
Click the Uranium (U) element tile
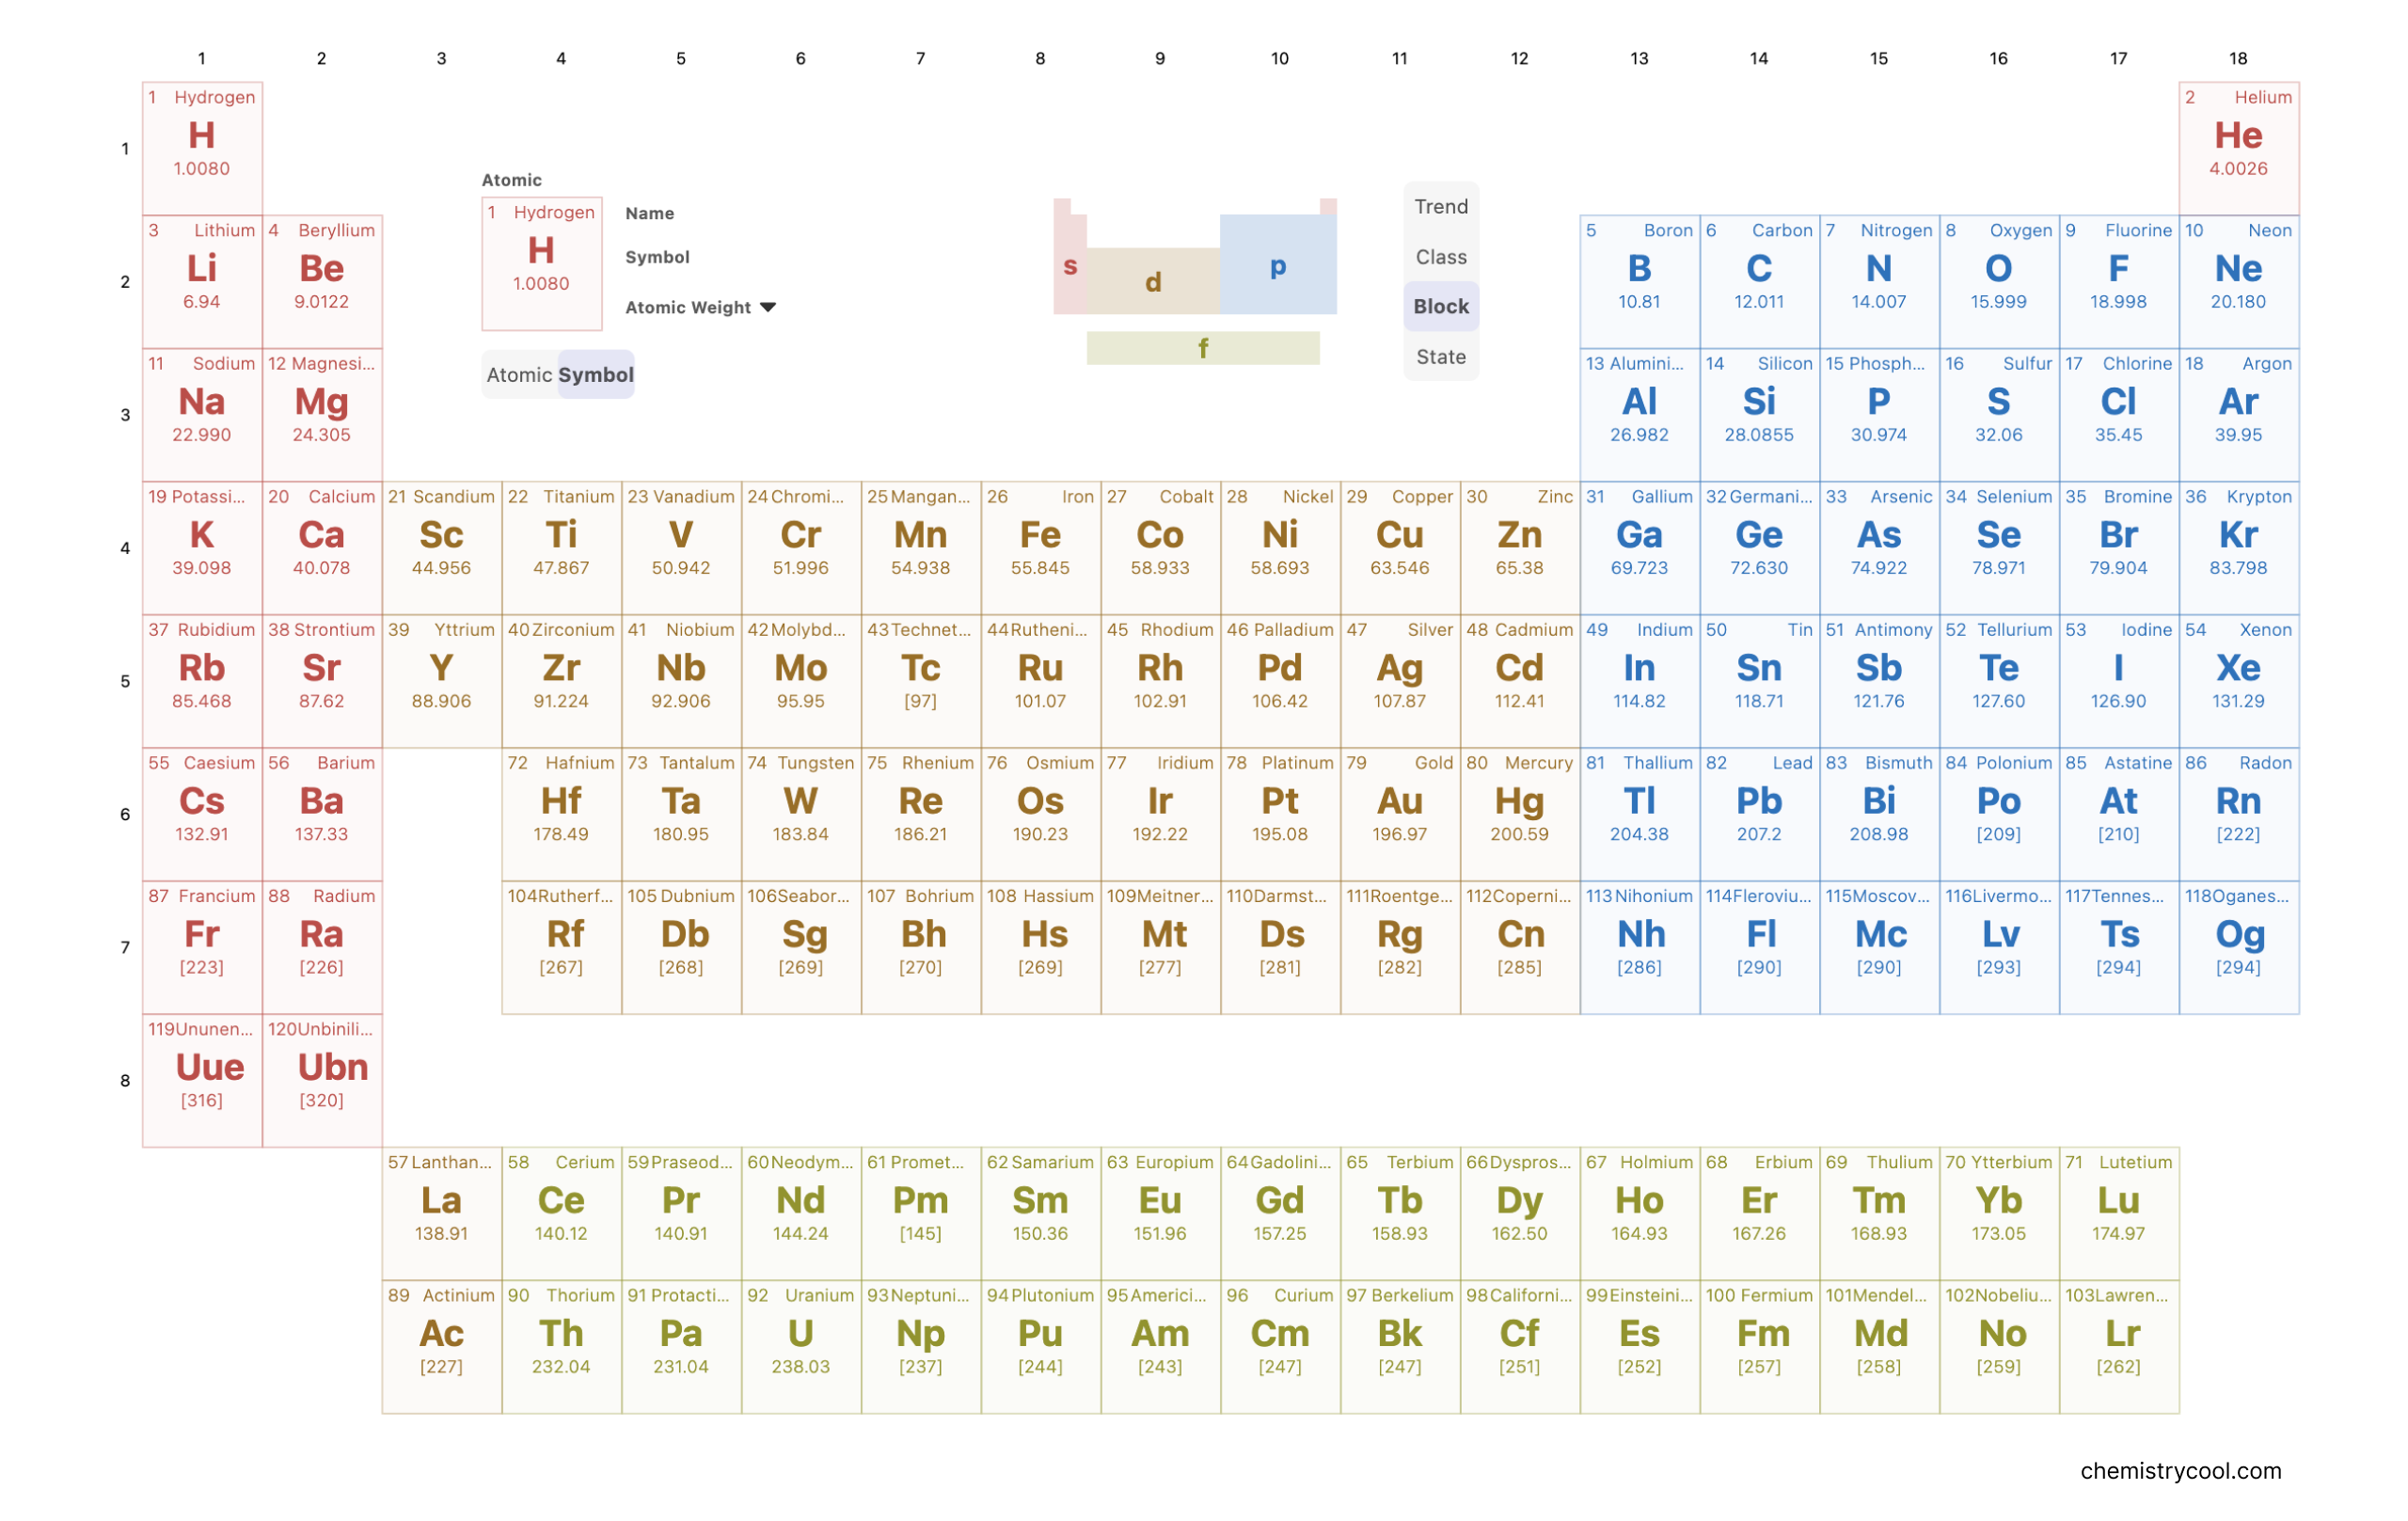(x=800, y=1345)
